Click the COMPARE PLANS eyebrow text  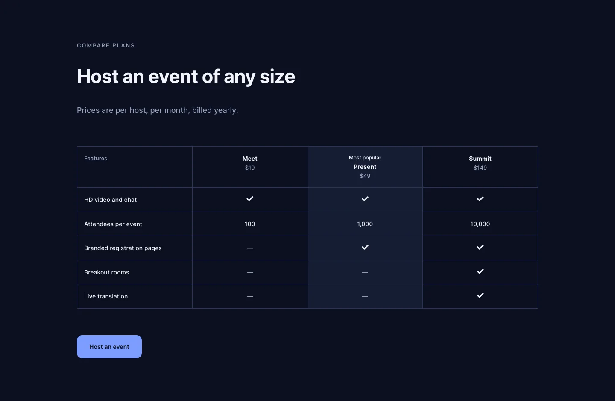(106, 45)
